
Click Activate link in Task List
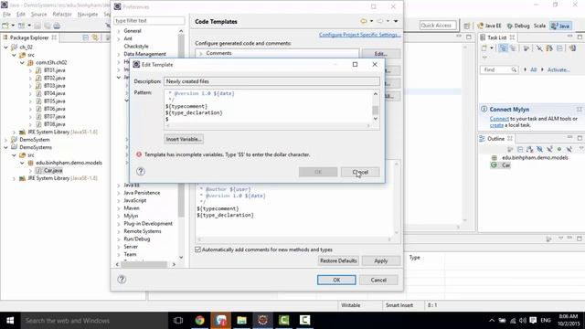(x=558, y=69)
